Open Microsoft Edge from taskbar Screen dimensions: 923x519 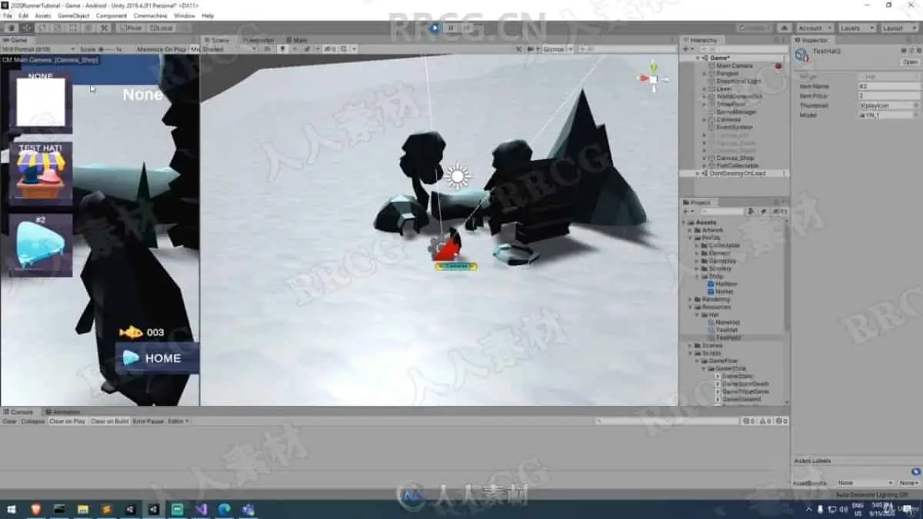[224, 509]
